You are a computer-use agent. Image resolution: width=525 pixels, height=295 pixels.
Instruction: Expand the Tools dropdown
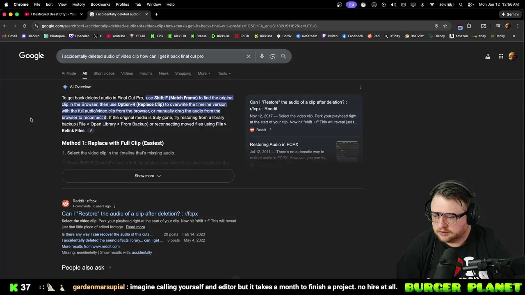(x=224, y=73)
